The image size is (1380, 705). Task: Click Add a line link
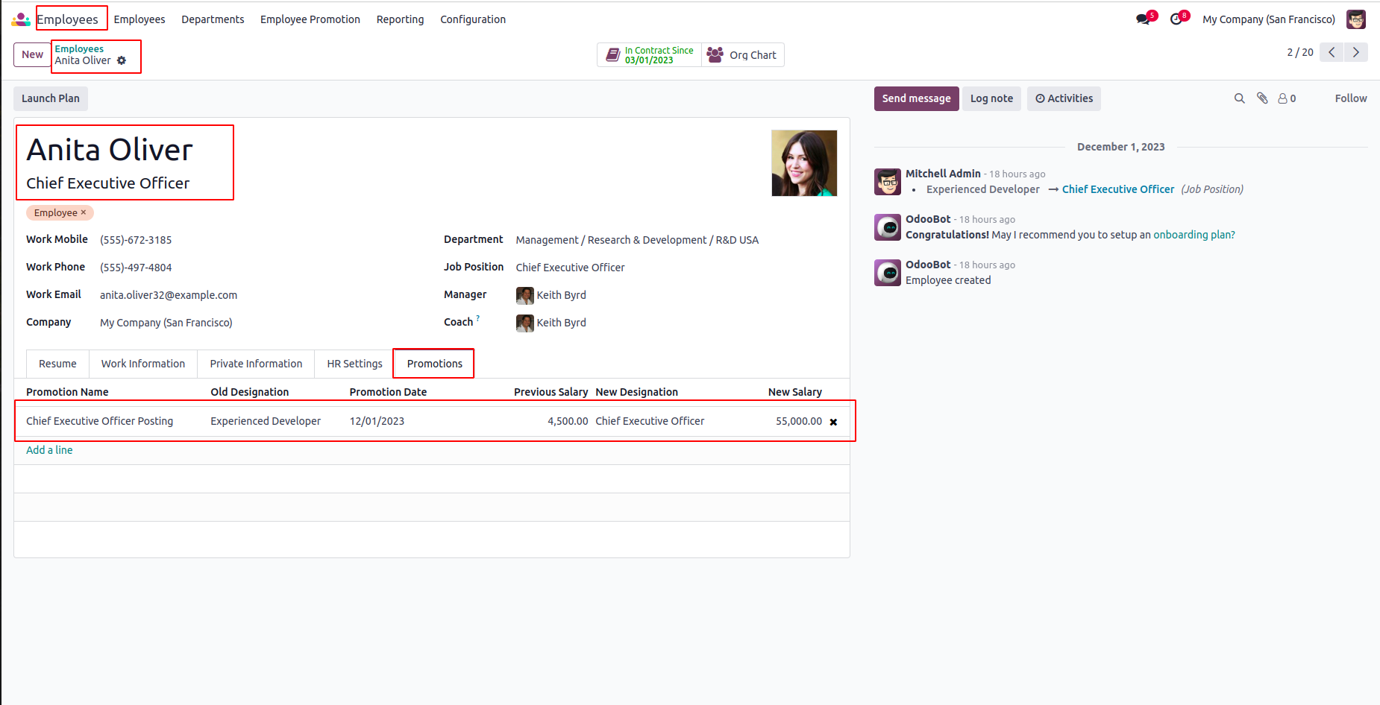pos(49,450)
